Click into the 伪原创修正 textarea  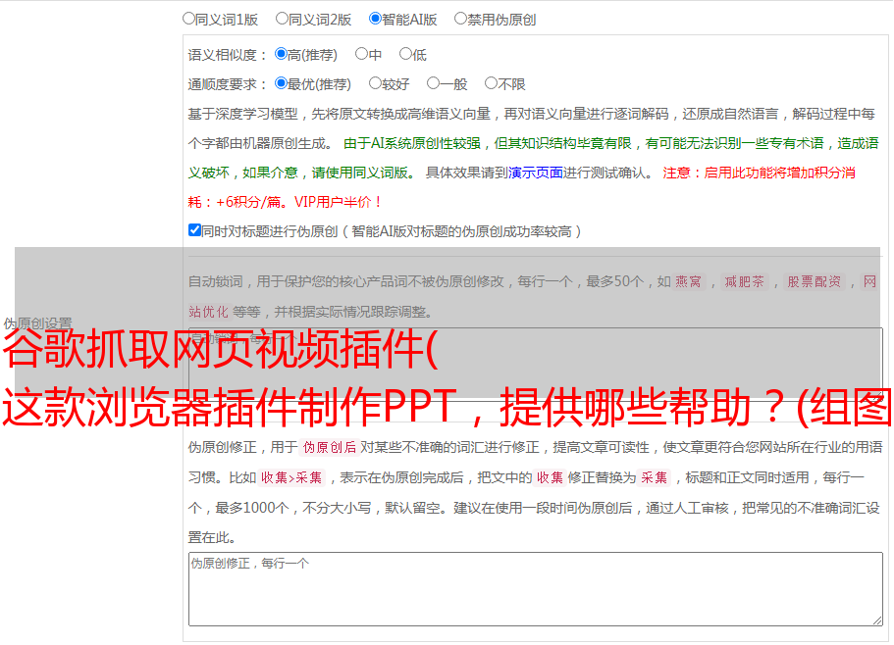point(536,589)
